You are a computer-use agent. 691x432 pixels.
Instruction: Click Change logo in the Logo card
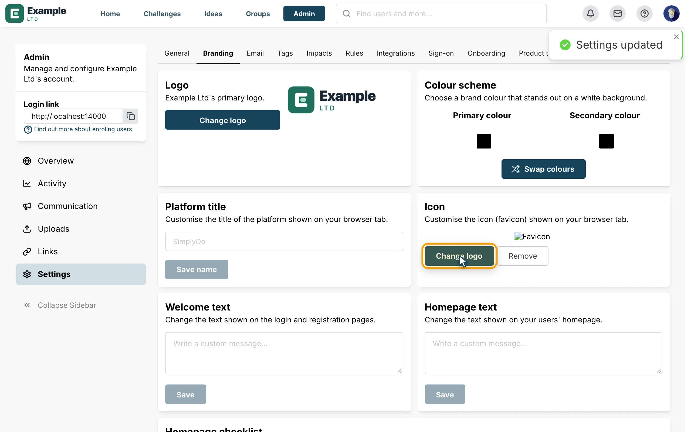(x=222, y=120)
